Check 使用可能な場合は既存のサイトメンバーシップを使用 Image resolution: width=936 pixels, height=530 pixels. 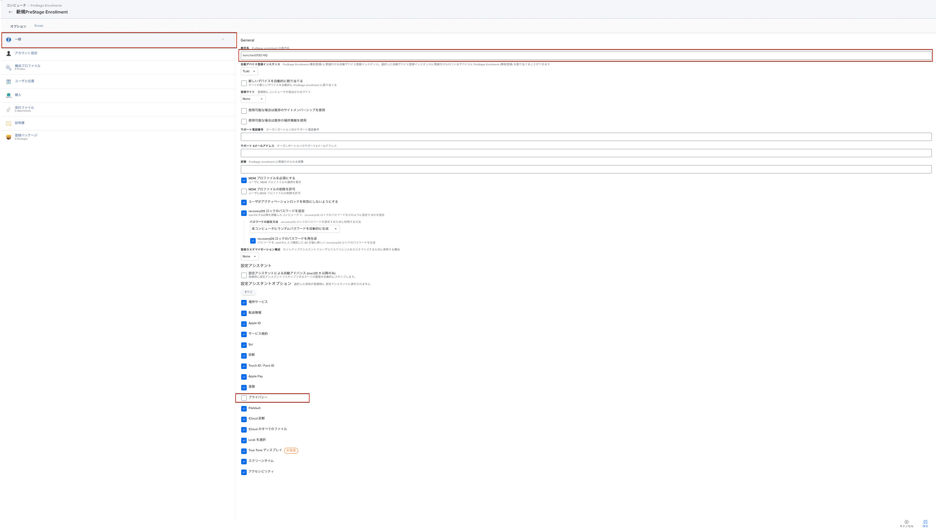tap(244, 111)
